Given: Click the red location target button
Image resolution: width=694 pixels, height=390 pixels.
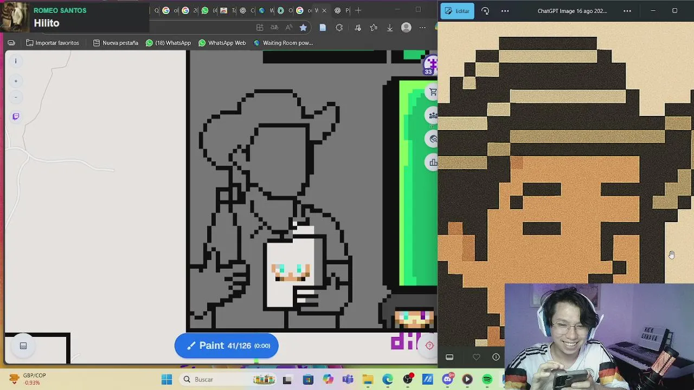Looking at the screenshot, I should (429, 346).
